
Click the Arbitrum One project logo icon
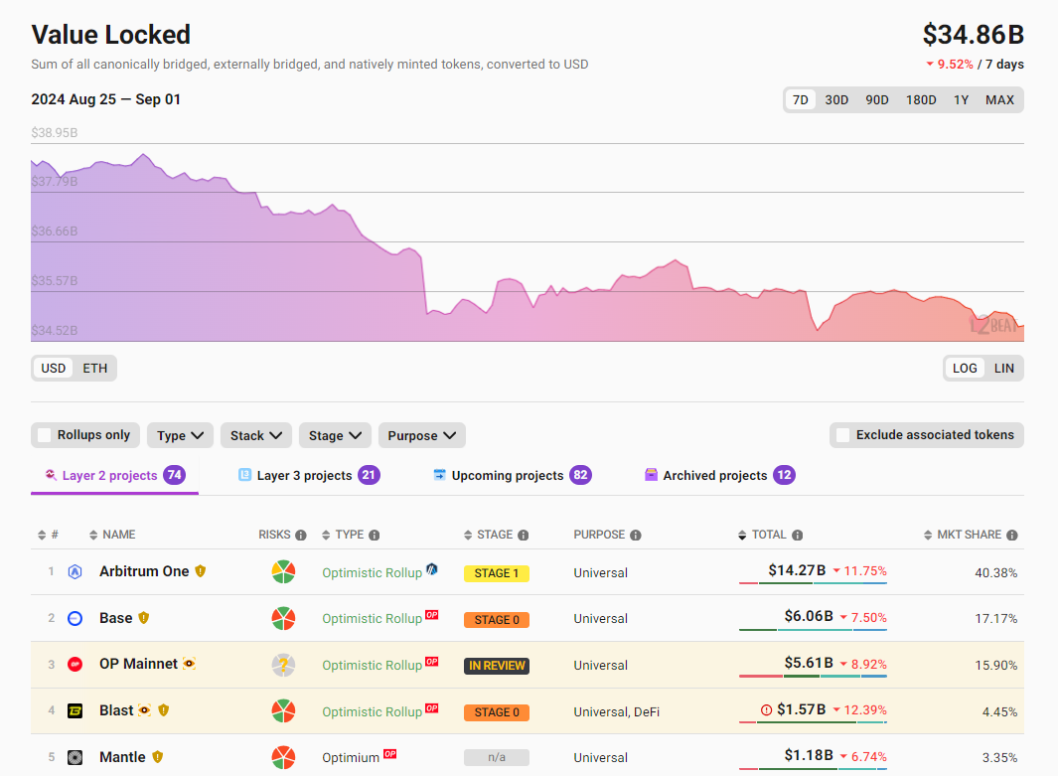tap(75, 572)
